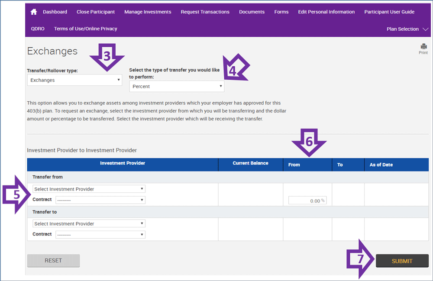Open the Dashboard menu item
Screen dimensions: 433x281
point(55,12)
